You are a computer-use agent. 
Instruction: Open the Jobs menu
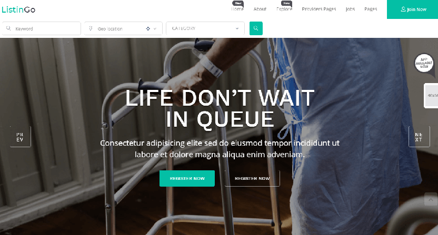coord(350,9)
